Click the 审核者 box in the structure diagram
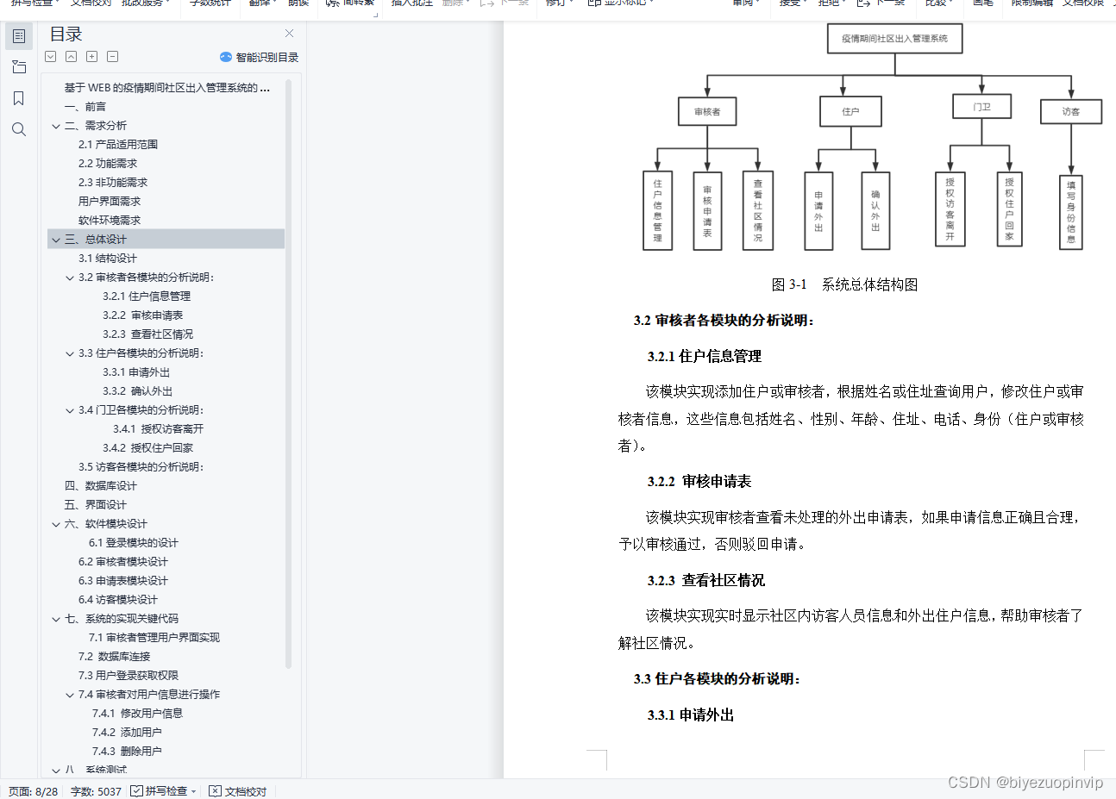 (707, 111)
